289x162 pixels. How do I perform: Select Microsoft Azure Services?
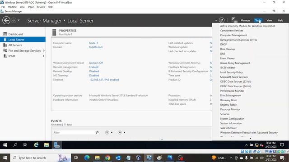click(x=234, y=77)
